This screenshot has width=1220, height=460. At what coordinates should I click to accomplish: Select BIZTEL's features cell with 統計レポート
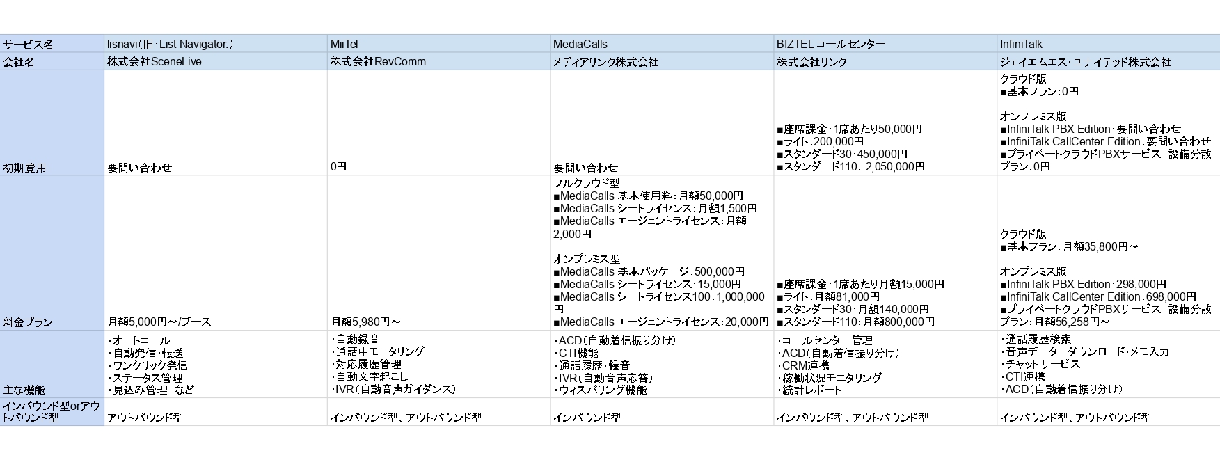point(886,364)
